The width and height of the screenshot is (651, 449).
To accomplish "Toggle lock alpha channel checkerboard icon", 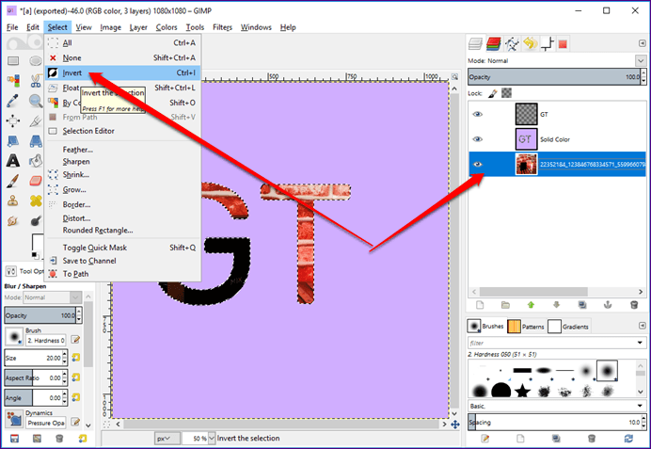I will 506,93.
